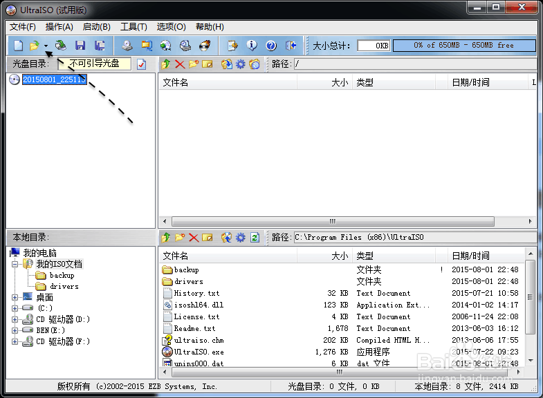The height and width of the screenshot is (398, 543).
Task: Click New Folder icon in local pane toolbar
Action: 180,237
